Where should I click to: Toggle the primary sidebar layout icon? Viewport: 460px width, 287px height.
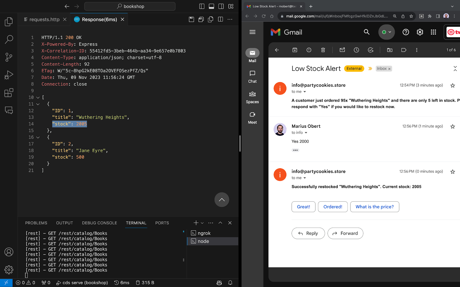click(x=202, y=6)
